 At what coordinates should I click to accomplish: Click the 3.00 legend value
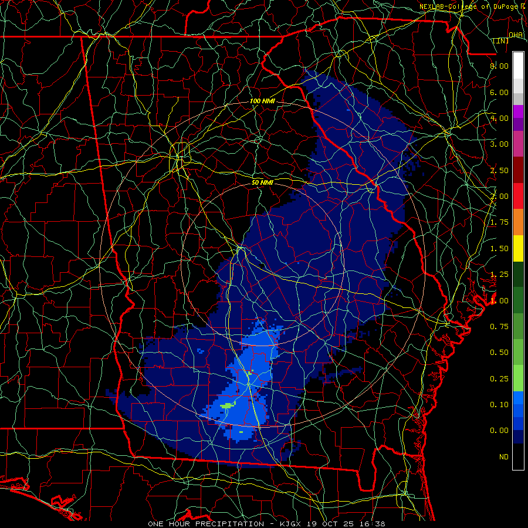point(499,144)
